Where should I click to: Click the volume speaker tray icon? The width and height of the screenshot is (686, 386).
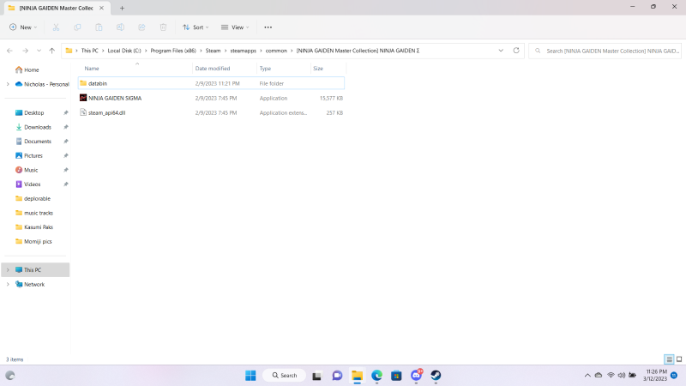pos(622,375)
